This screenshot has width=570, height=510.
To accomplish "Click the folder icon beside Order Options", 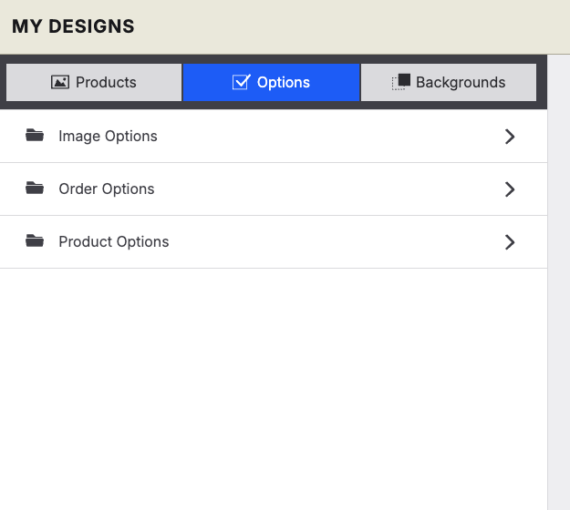I will click(35, 188).
